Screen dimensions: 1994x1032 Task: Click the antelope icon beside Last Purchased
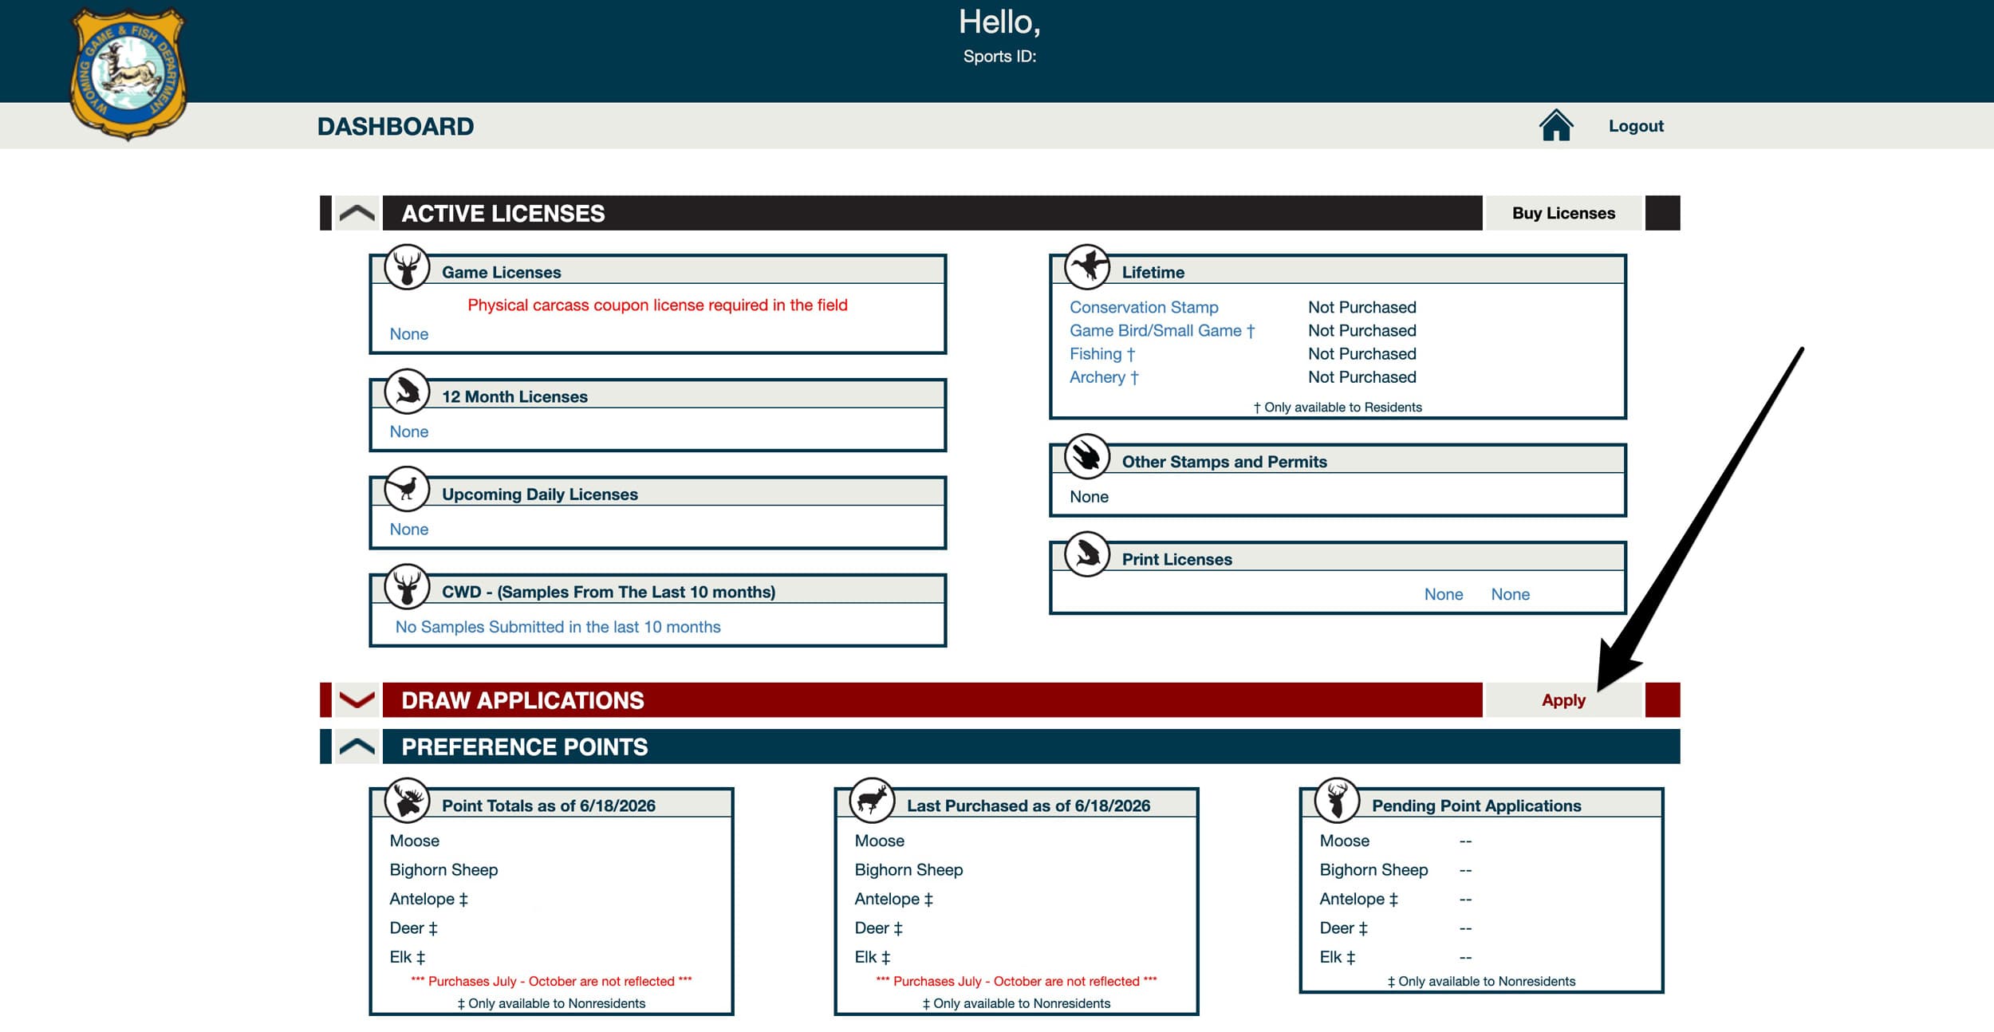point(872,801)
